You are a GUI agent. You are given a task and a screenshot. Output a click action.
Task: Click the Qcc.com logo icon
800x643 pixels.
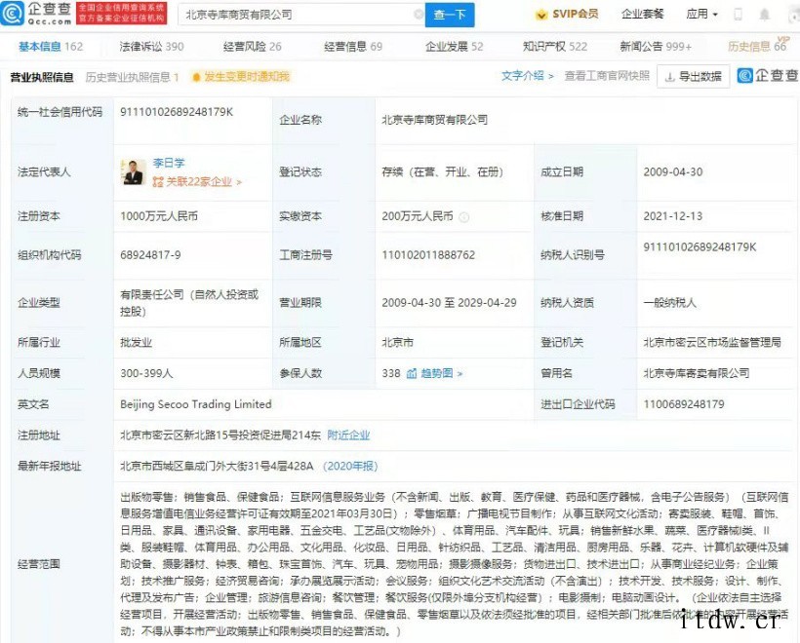13,14
